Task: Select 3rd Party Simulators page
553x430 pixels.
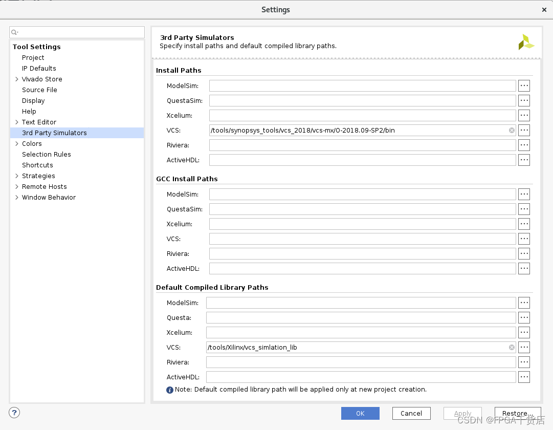Action: point(77,133)
